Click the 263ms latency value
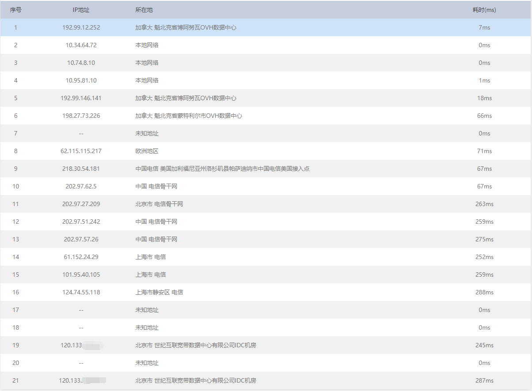The height and width of the screenshot is (391, 532). [x=484, y=204]
